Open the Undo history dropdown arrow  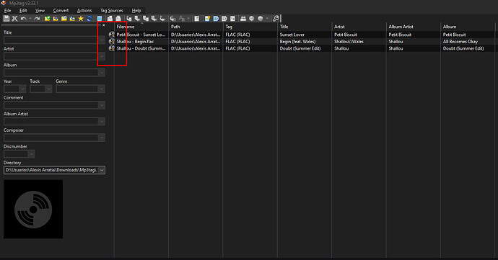point(30,19)
